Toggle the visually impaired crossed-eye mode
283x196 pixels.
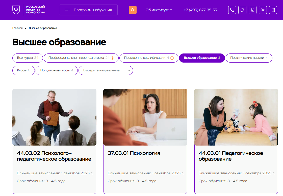click(x=263, y=10)
